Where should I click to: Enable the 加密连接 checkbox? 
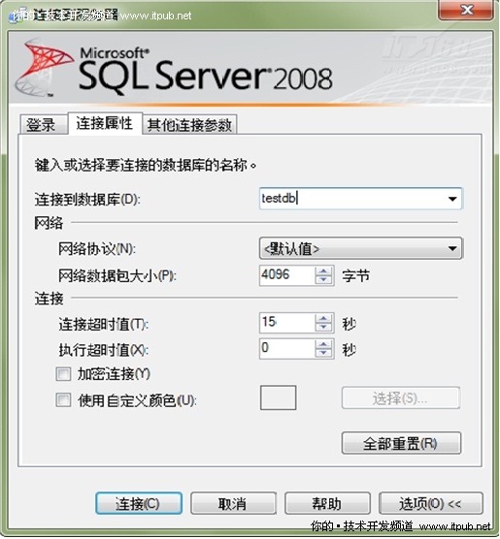click(x=63, y=374)
